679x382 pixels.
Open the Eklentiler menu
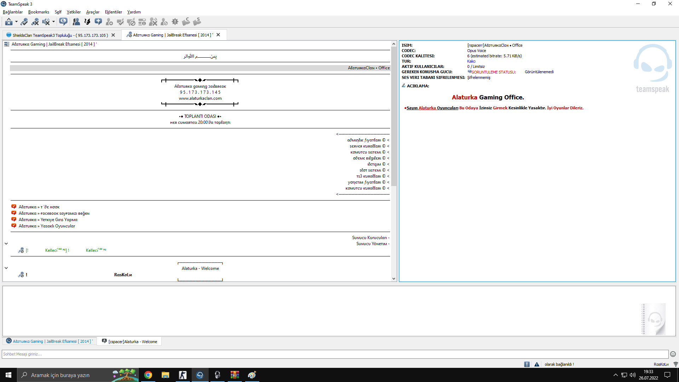114,12
